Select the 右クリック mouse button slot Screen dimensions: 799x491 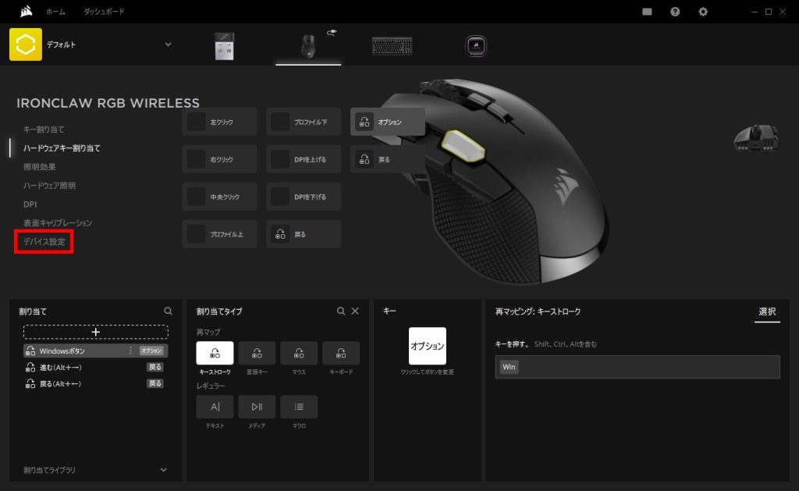(219, 159)
